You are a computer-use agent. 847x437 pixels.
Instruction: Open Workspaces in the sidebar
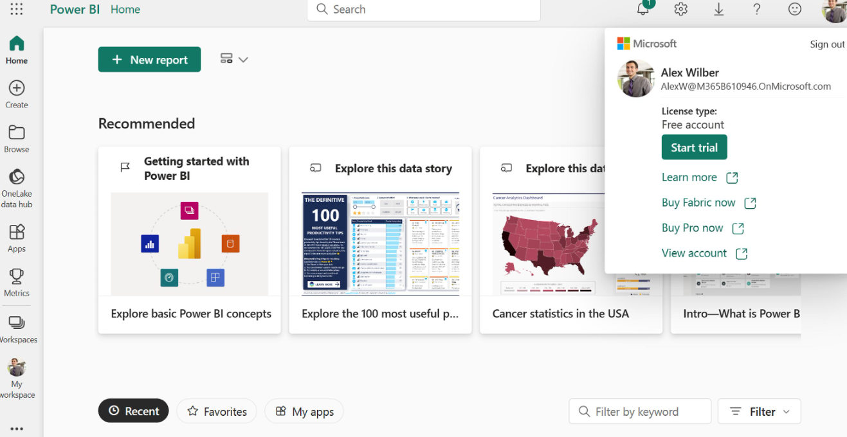click(17, 330)
